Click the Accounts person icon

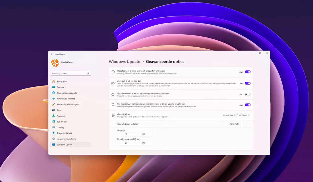(x=53, y=116)
